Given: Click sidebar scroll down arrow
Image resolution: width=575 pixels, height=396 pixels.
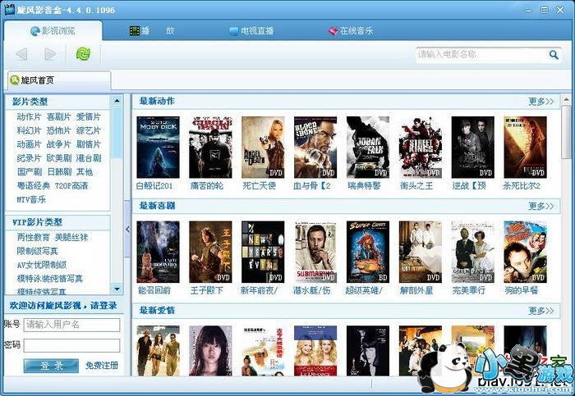Looking at the screenshot, I should point(117,289).
